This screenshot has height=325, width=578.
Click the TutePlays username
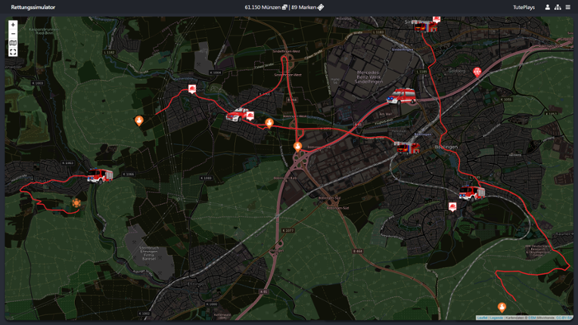(x=524, y=7)
